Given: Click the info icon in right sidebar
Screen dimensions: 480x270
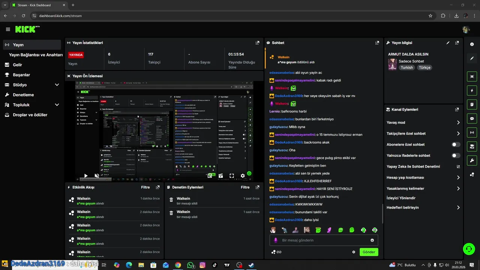Looking at the screenshot, I should tap(472, 44).
